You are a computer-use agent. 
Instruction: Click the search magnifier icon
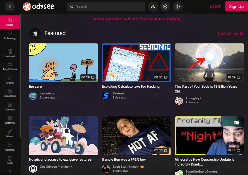(x=72, y=7)
